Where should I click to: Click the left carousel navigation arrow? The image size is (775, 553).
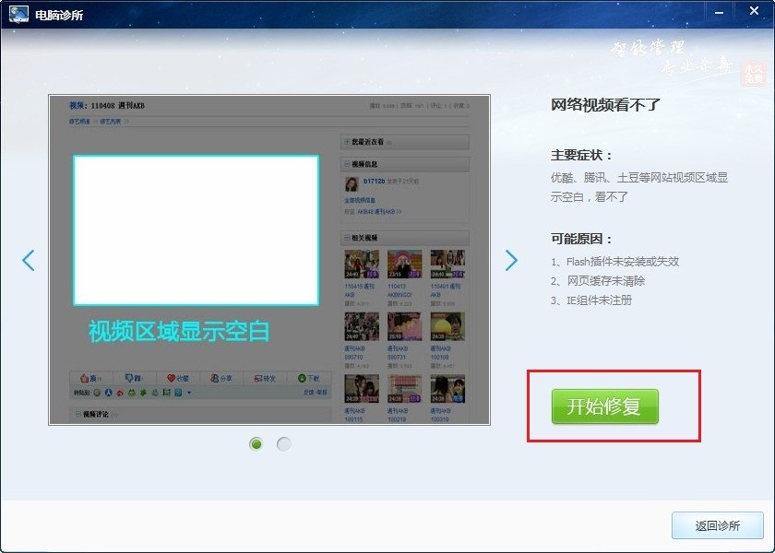[26, 261]
